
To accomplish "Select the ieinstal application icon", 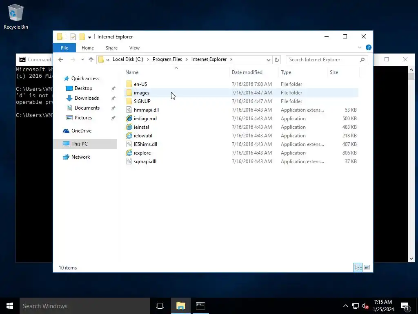I will [129, 127].
